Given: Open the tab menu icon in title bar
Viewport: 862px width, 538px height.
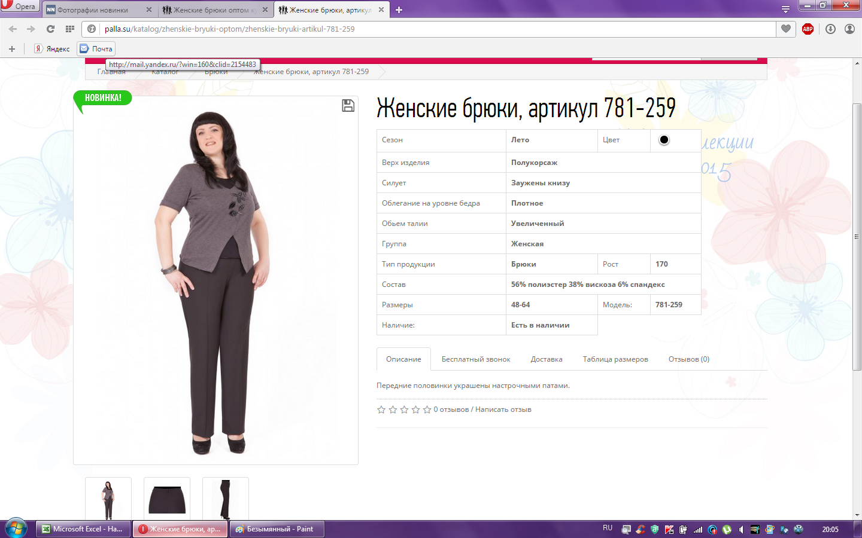Looking at the screenshot, I should click(x=785, y=9).
